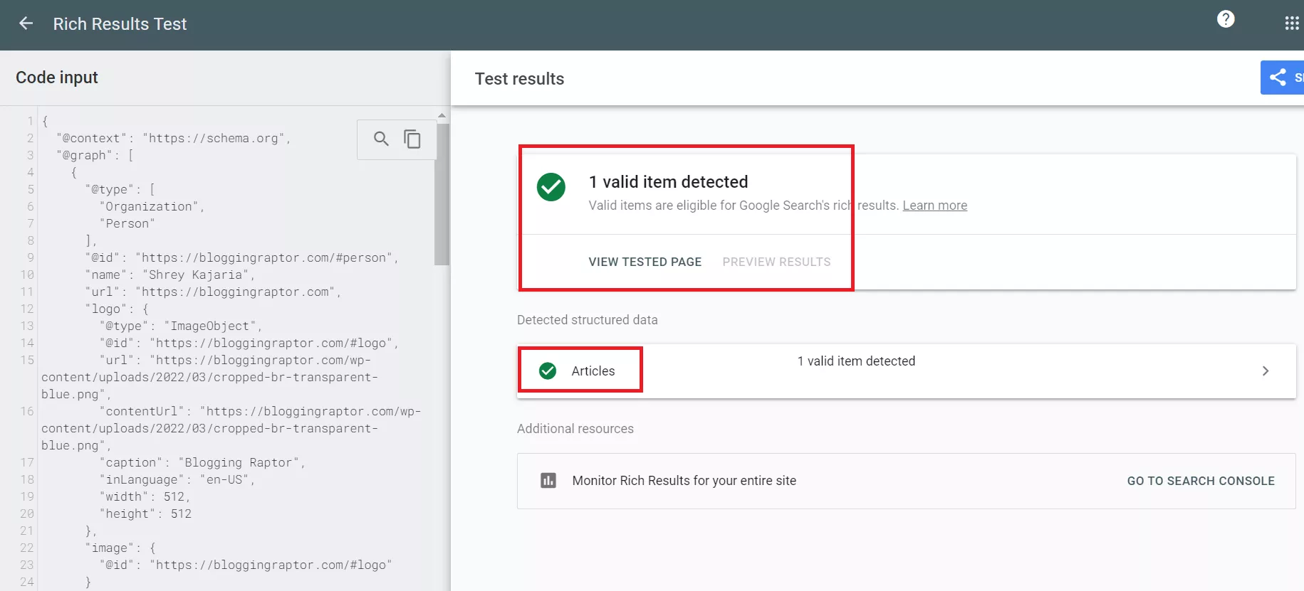1304x591 pixels.
Task: Click the "logo": { code line
Action: pyautogui.click(x=117, y=309)
